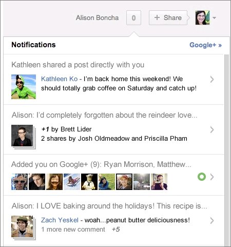The width and height of the screenshot is (231, 247).
Task: Expand the reindeer post notification chevron
Action: coord(212,130)
